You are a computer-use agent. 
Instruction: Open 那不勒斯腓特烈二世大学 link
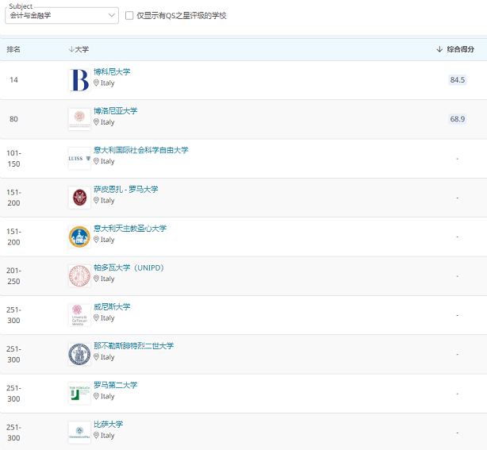(x=134, y=346)
